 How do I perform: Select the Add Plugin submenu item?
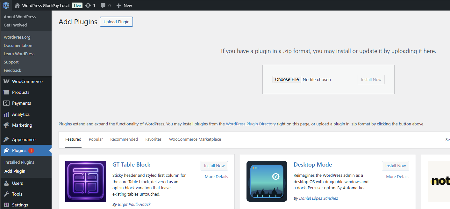pyautogui.click(x=15, y=171)
